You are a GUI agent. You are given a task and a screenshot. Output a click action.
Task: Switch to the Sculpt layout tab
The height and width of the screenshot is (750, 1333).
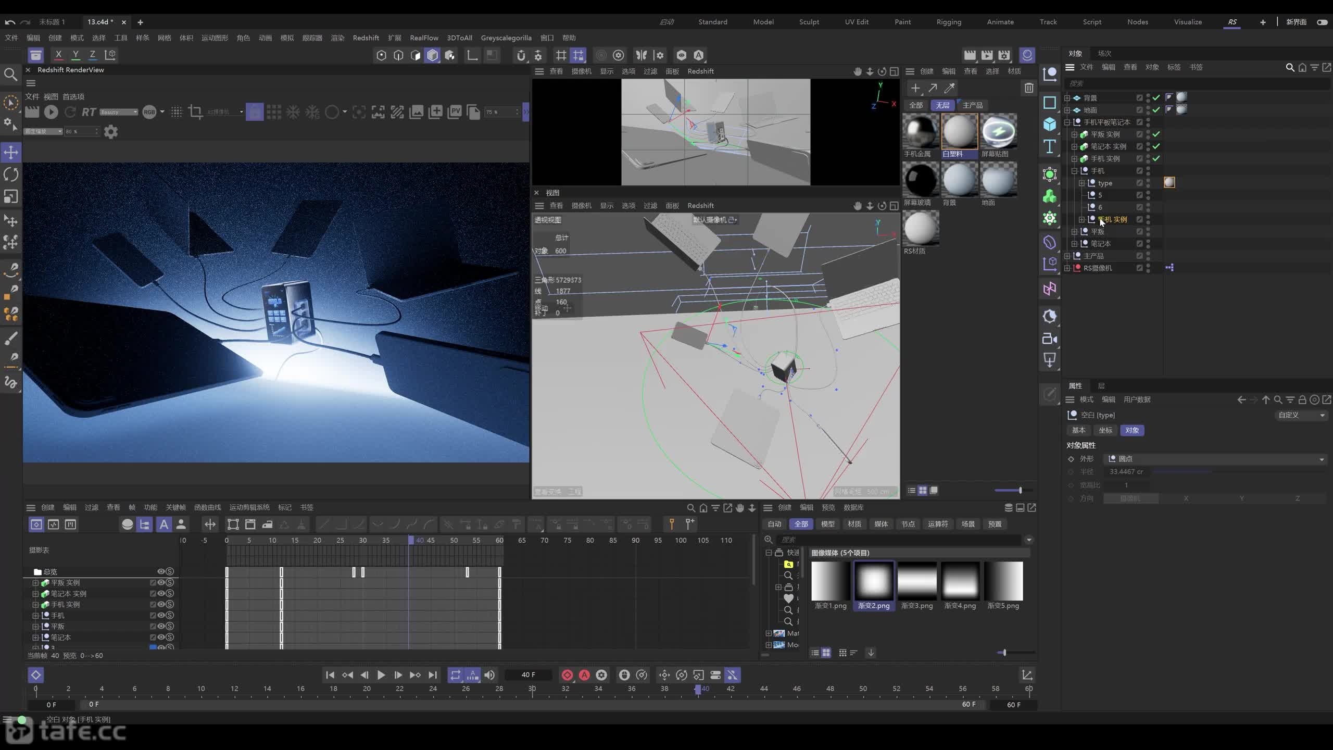coord(809,22)
